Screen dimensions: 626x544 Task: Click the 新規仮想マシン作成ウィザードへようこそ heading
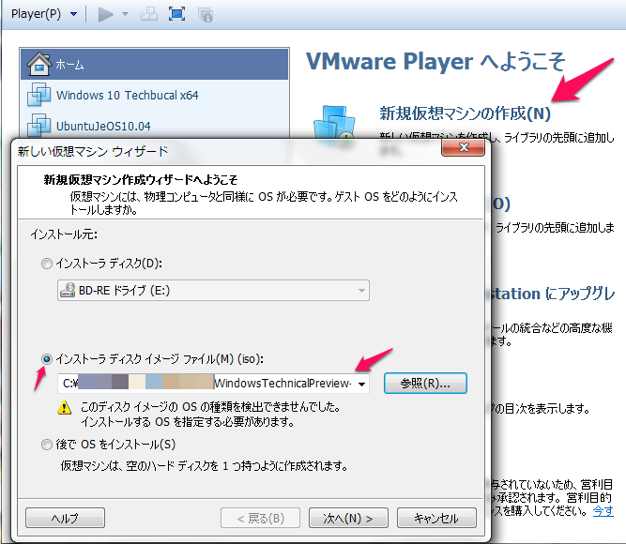pos(141,179)
